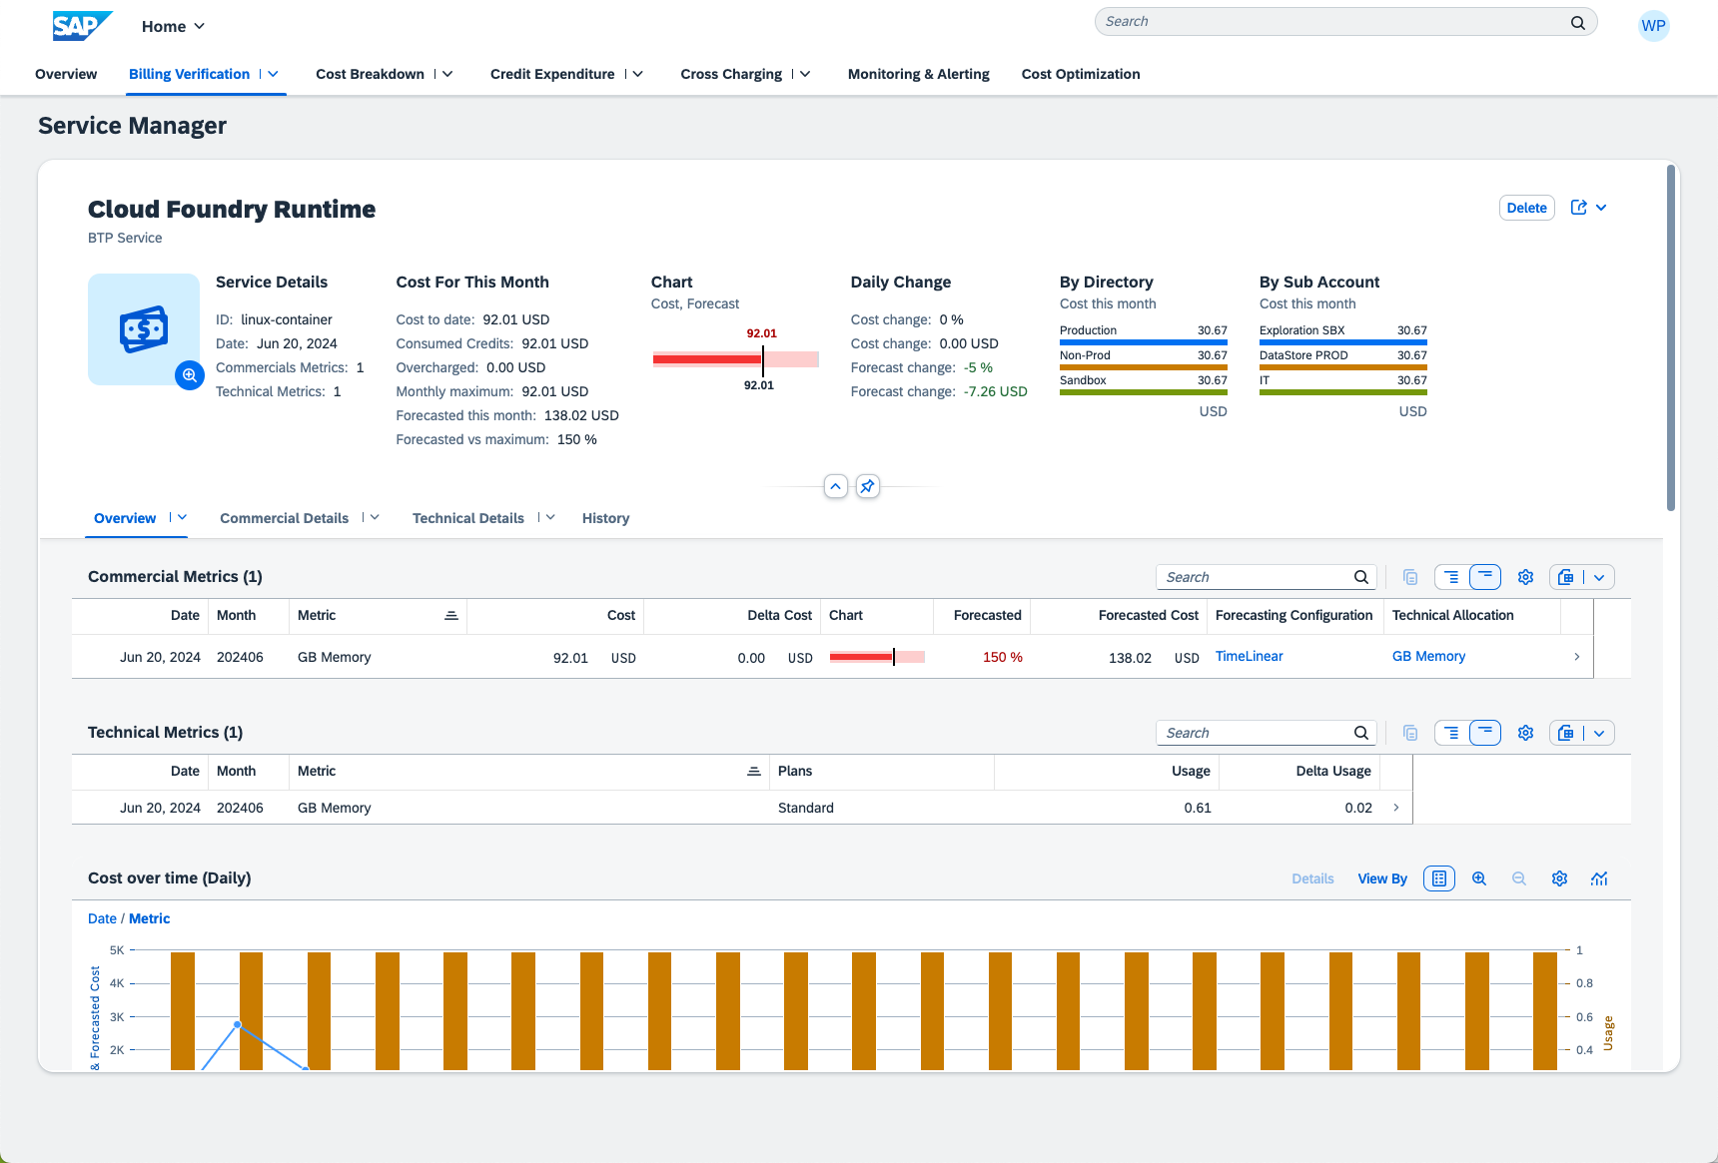Click the Production directory cost bar

(x=1143, y=341)
